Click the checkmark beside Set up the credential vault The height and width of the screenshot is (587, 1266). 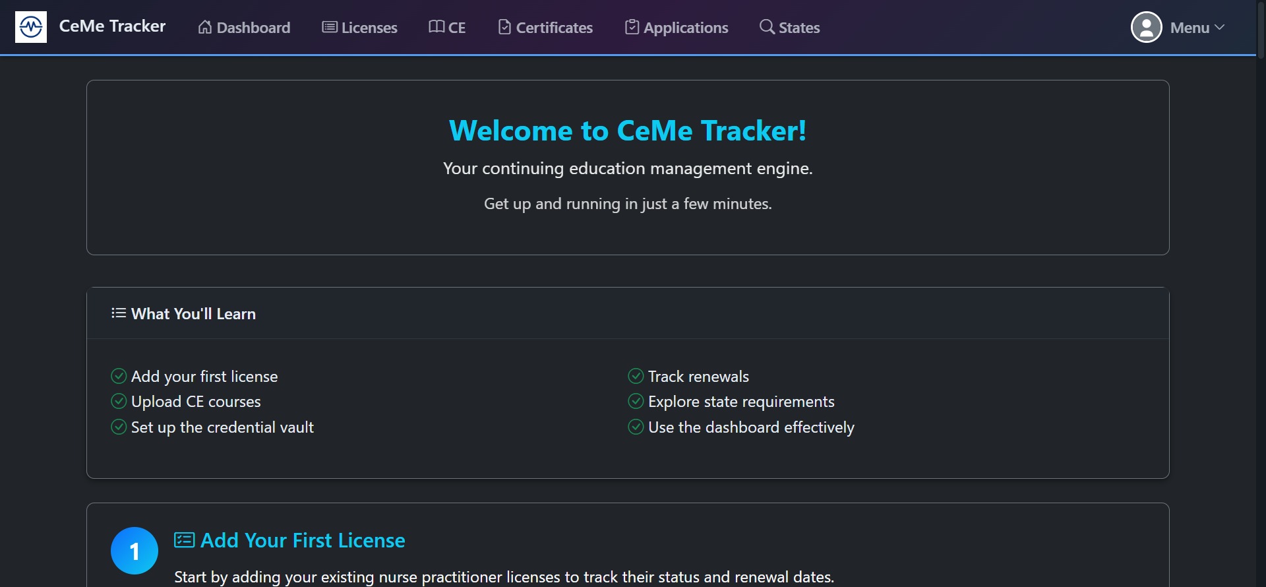(x=119, y=427)
